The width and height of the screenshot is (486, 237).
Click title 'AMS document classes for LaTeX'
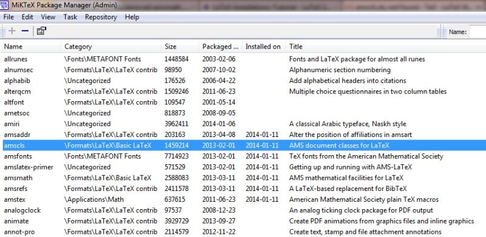pos(339,145)
